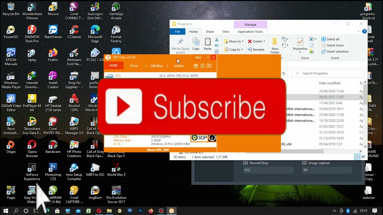This screenshot has height=215, width=383.
Task: Open the New item dropdown in ribbon
Action: click(x=285, y=39)
